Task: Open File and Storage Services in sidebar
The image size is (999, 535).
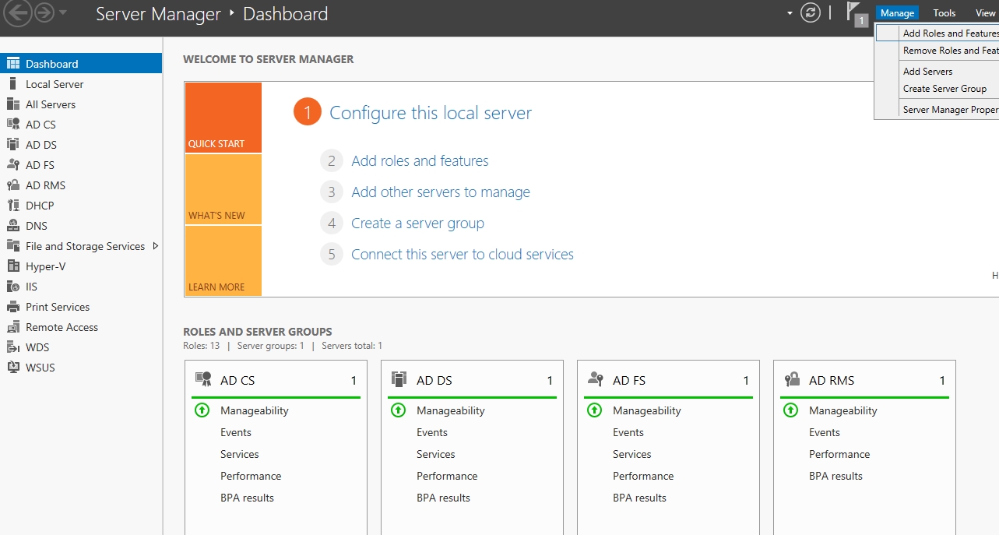Action: click(81, 246)
